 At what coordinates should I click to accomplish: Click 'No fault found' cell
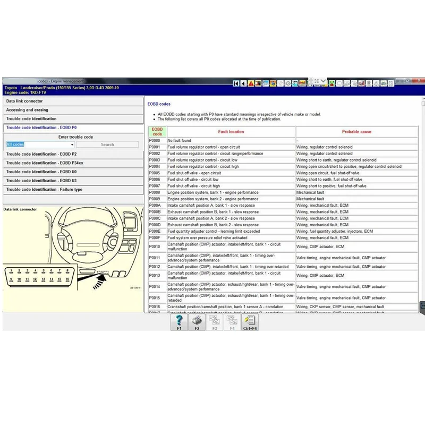(x=231, y=140)
